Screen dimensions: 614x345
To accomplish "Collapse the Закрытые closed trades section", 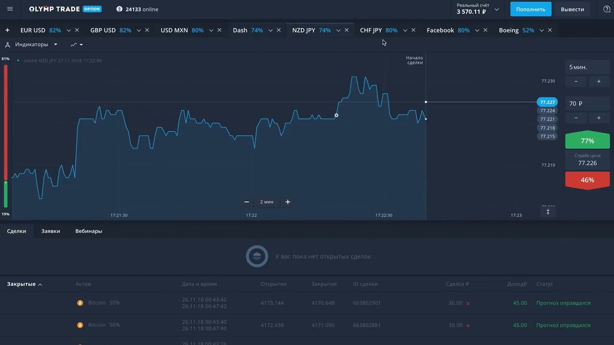I will pos(24,284).
